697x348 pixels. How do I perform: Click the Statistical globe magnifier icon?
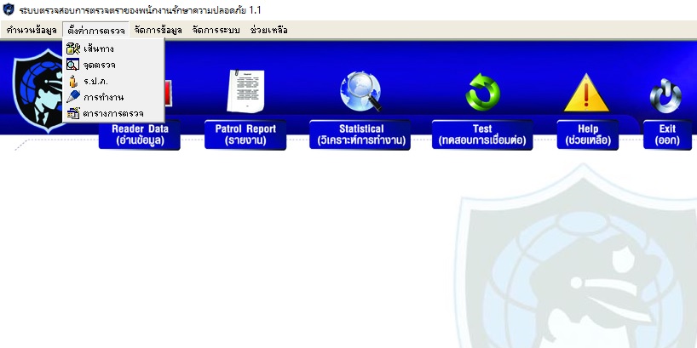pyautogui.click(x=361, y=91)
